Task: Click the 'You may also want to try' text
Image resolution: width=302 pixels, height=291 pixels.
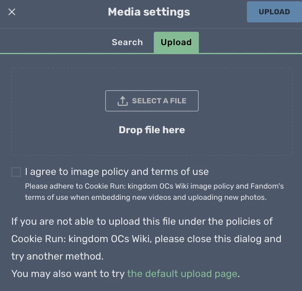Action: [x=68, y=274]
